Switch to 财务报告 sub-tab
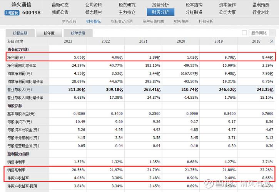The height and width of the screenshot is (192, 279). 181,22
